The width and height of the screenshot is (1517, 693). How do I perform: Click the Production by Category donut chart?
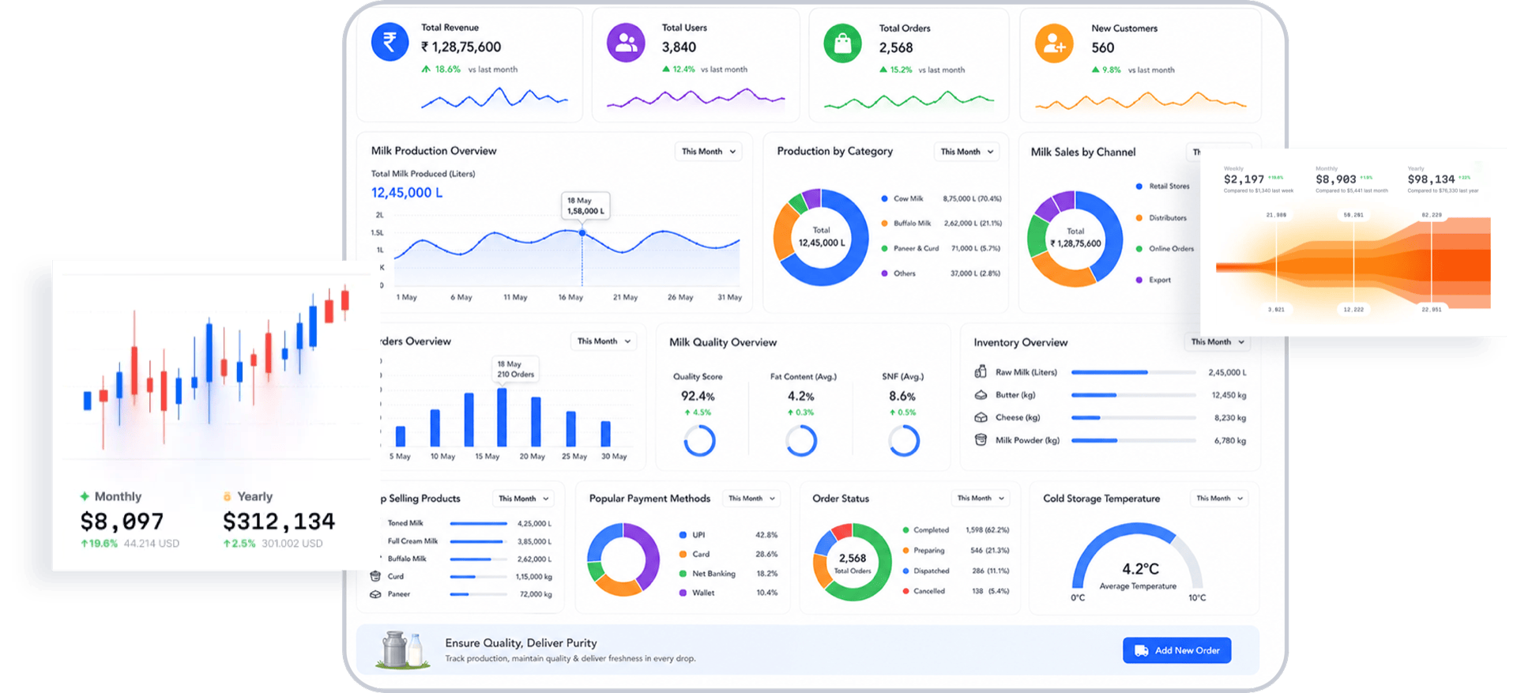tap(822, 237)
